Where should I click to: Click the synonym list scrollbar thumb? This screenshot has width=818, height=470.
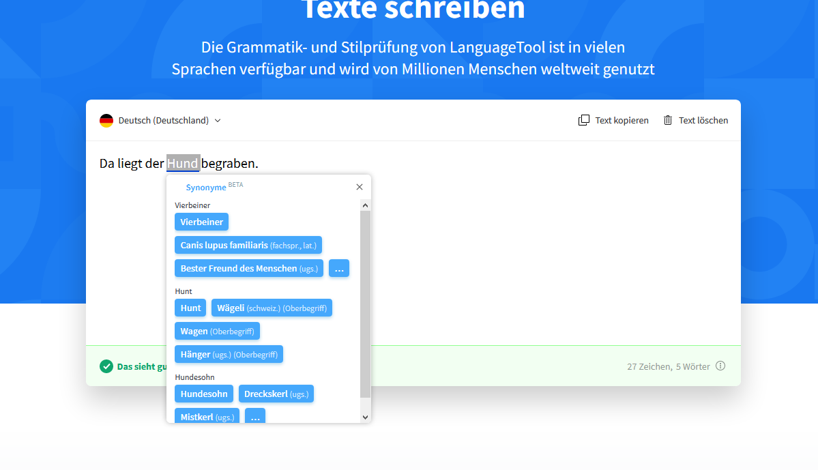365,304
